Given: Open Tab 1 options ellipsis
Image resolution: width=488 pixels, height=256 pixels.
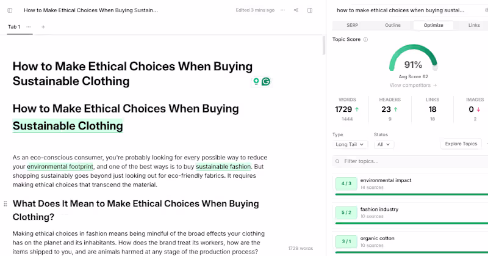Looking at the screenshot, I should 29,27.
